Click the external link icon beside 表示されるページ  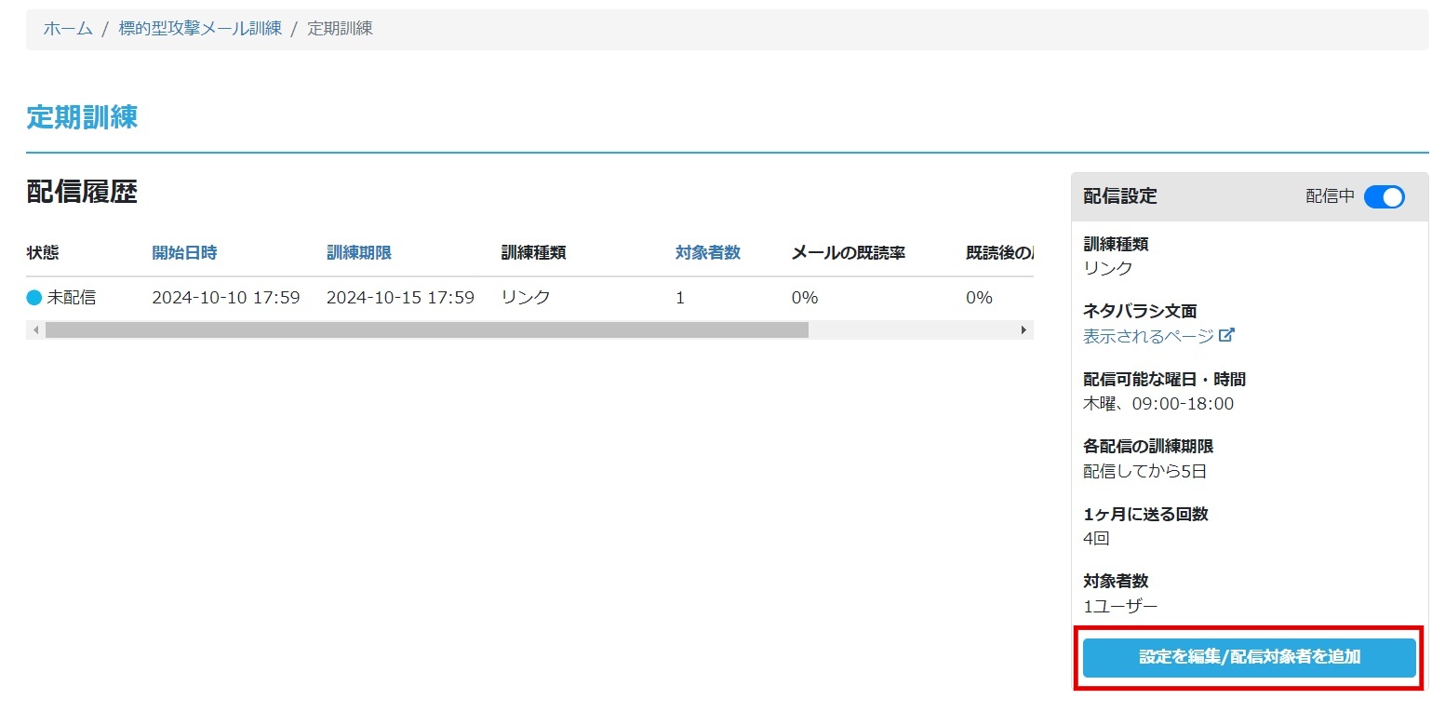point(1226,336)
